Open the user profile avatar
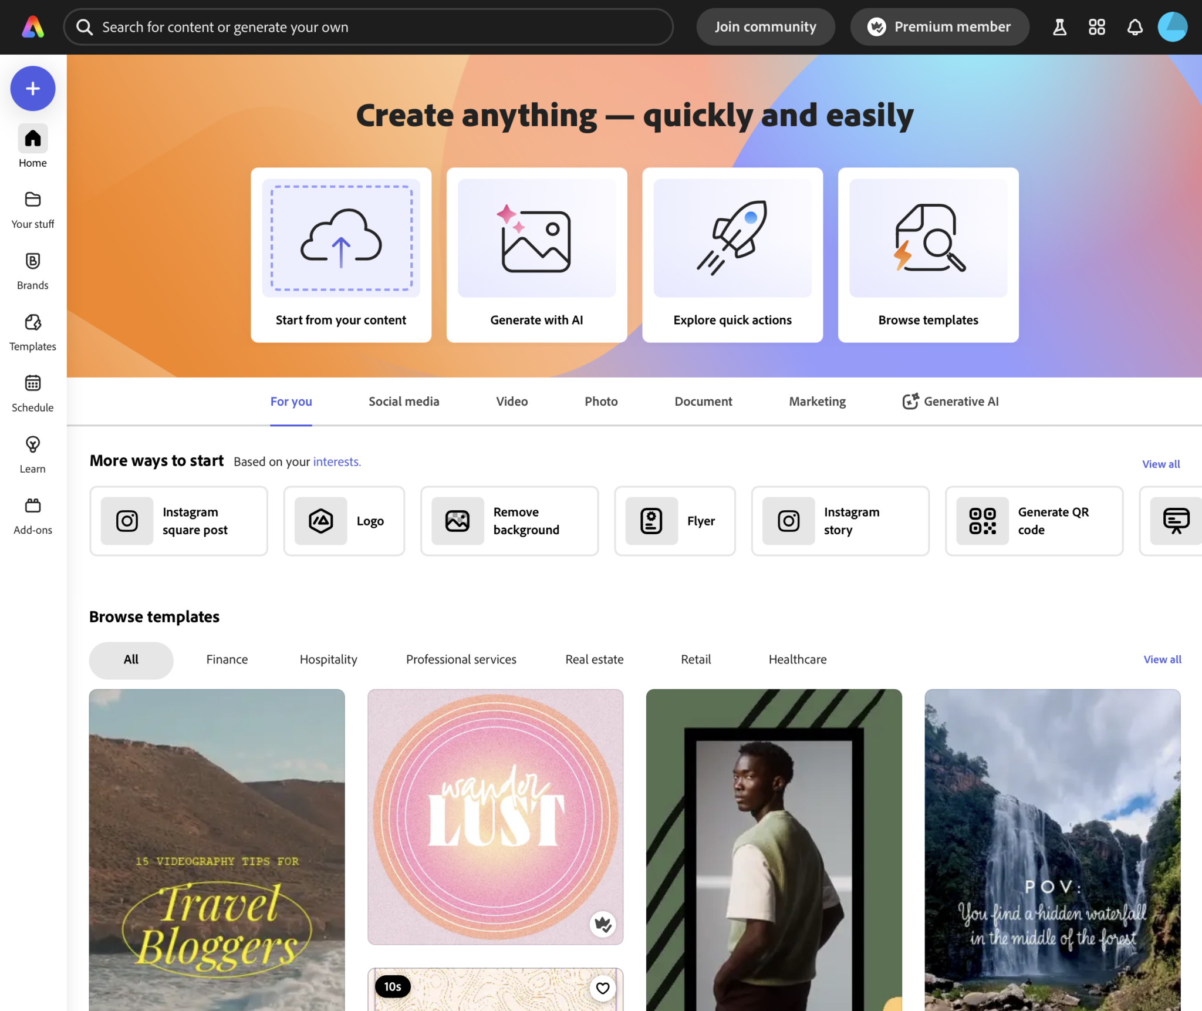This screenshot has height=1011, width=1202. click(x=1172, y=27)
